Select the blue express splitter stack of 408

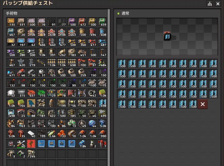[x=102, y=32]
